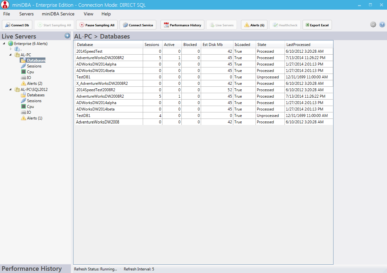Click the Refresh Interval: 5 text
This screenshot has width=387, height=273.
point(139,269)
